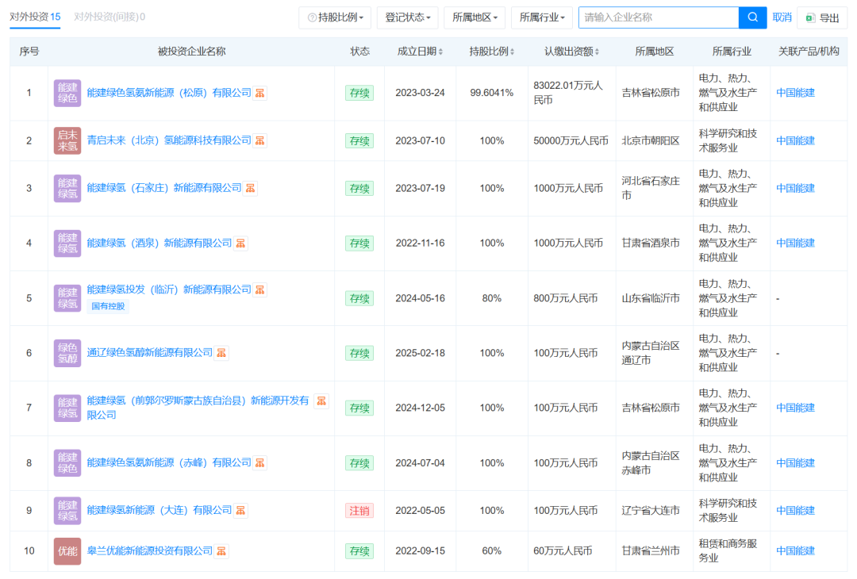Click the 优能 company logo thumbnail
This screenshot has width=857, height=579.
[x=67, y=550]
